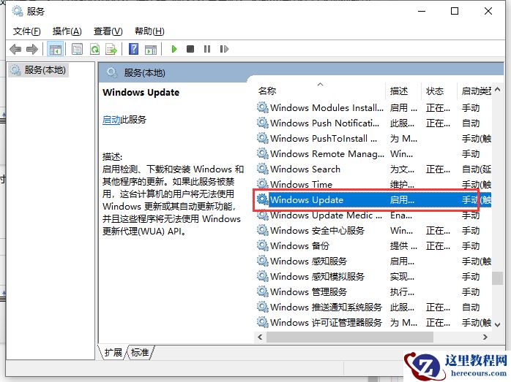Click the vertical scrollbar up arrow
This screenshot has height=382, width=511.
click(497, 90)
